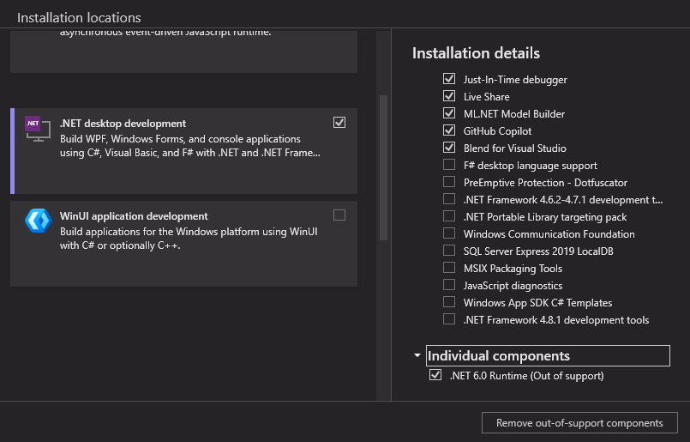690x442 pixels.
Task: Check Windows App SDK C# Templates
Action: (x=449, y=302)
